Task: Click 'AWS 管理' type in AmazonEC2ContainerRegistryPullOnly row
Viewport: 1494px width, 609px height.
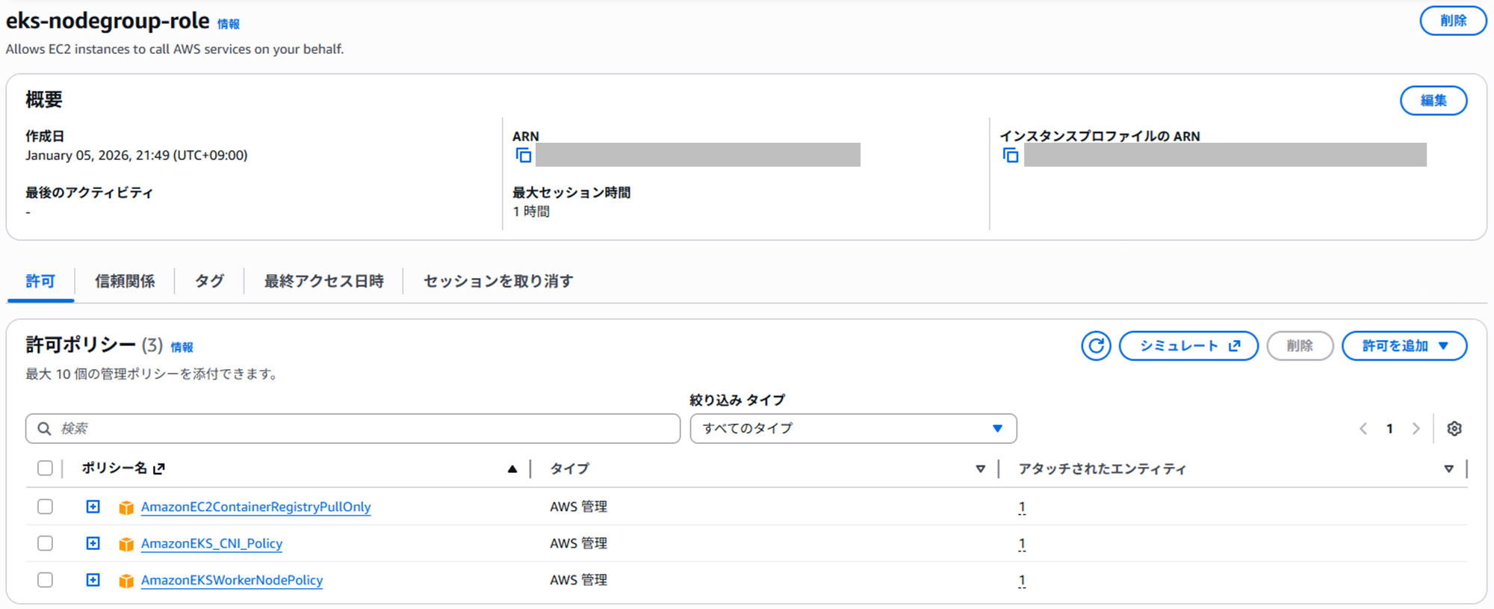Action: [x=578, y=507]
